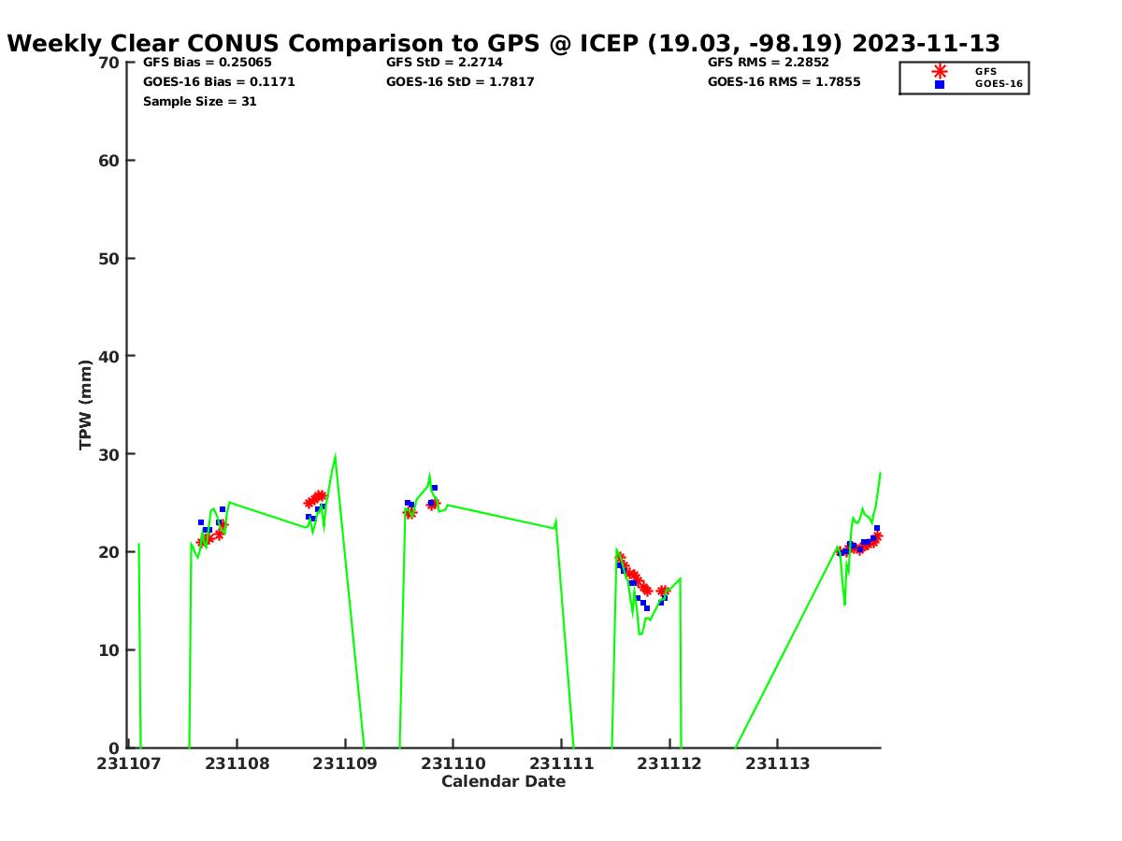
Task: Click the Calendar Date x-axis label
Action: pos(503,782)
